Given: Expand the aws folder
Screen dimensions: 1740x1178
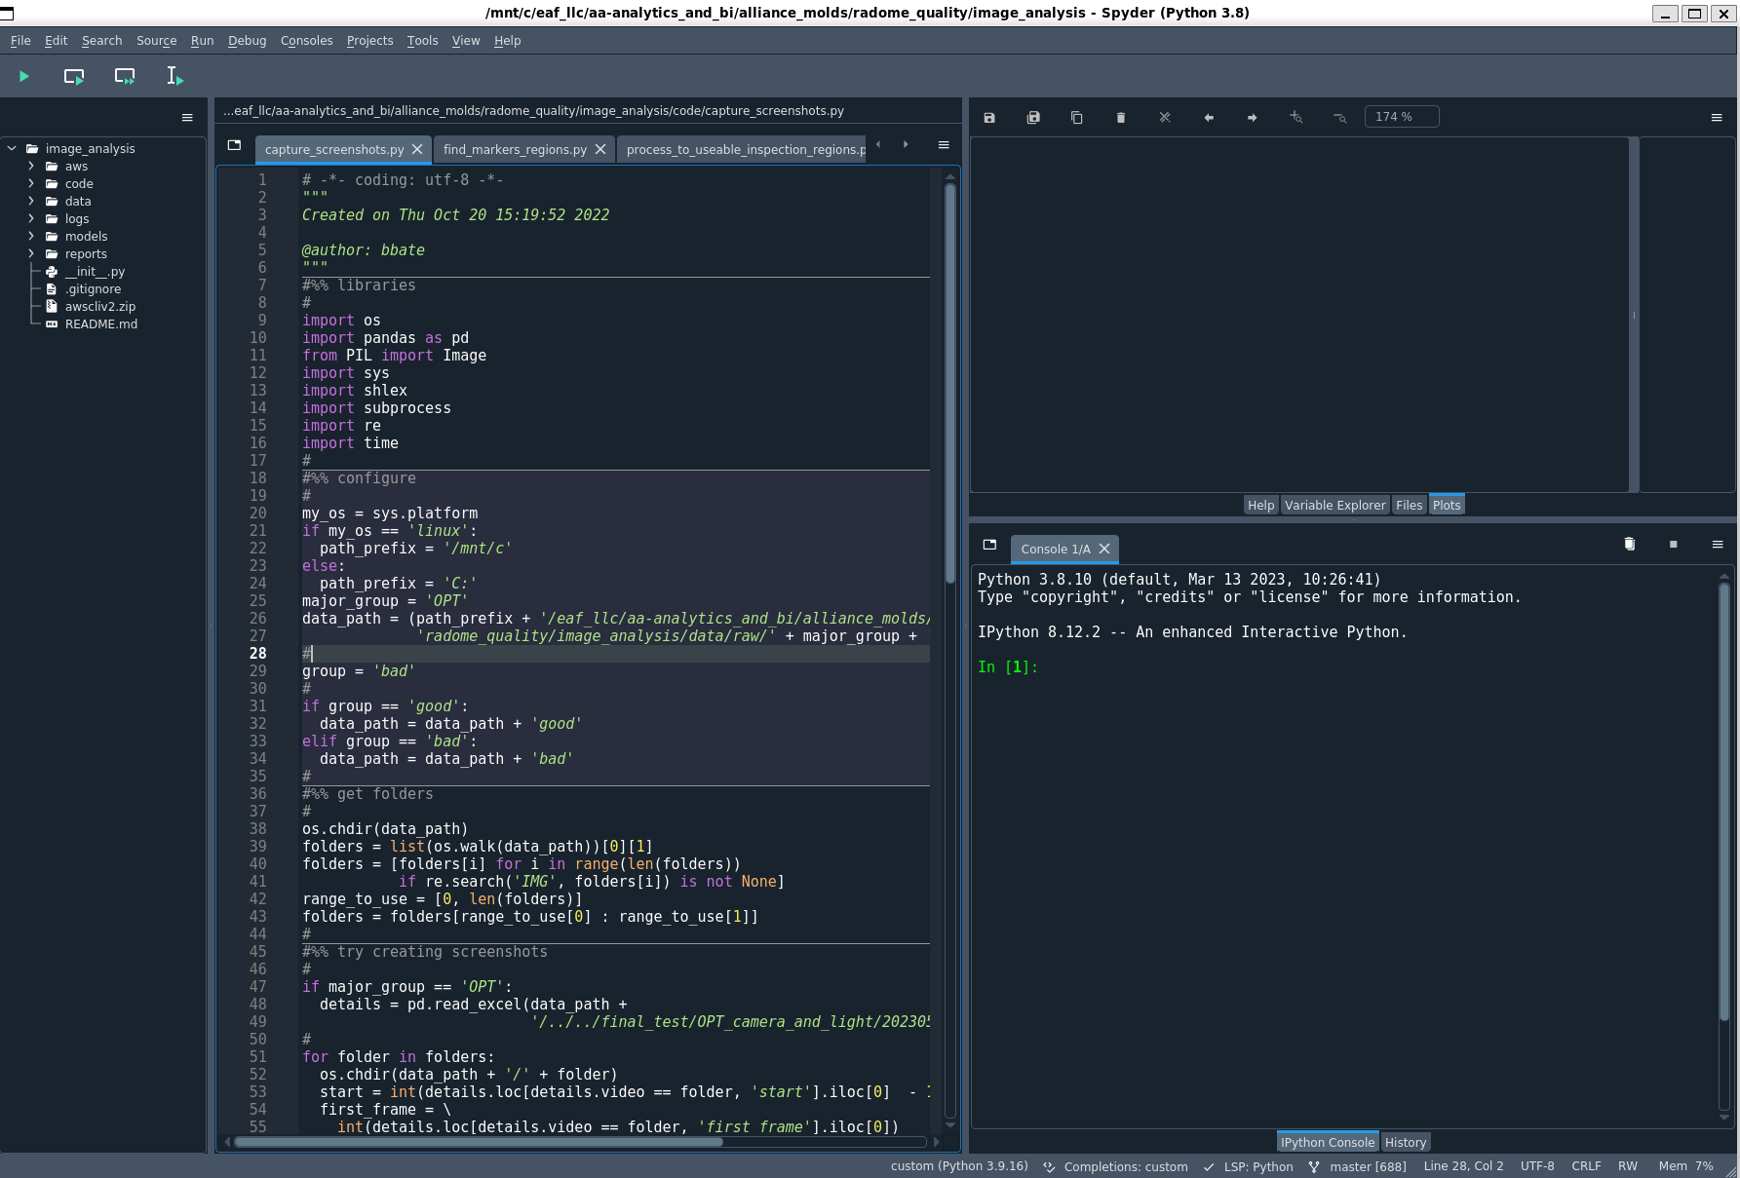Looking at the screenshot, I should 30,166.
